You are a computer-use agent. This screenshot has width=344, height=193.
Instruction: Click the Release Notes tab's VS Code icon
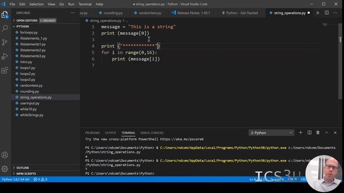pyautogui.click(x=174, y=13)
